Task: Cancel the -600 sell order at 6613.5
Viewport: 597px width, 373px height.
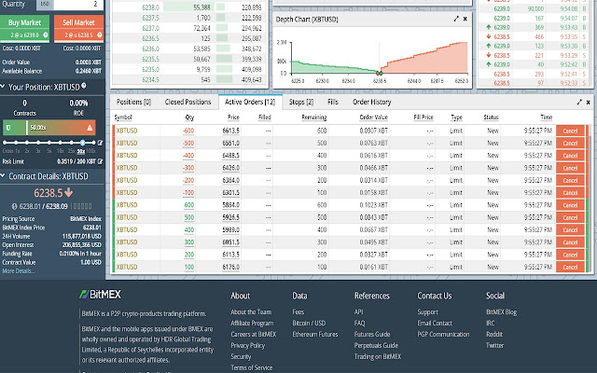Action: coord(570,131)
